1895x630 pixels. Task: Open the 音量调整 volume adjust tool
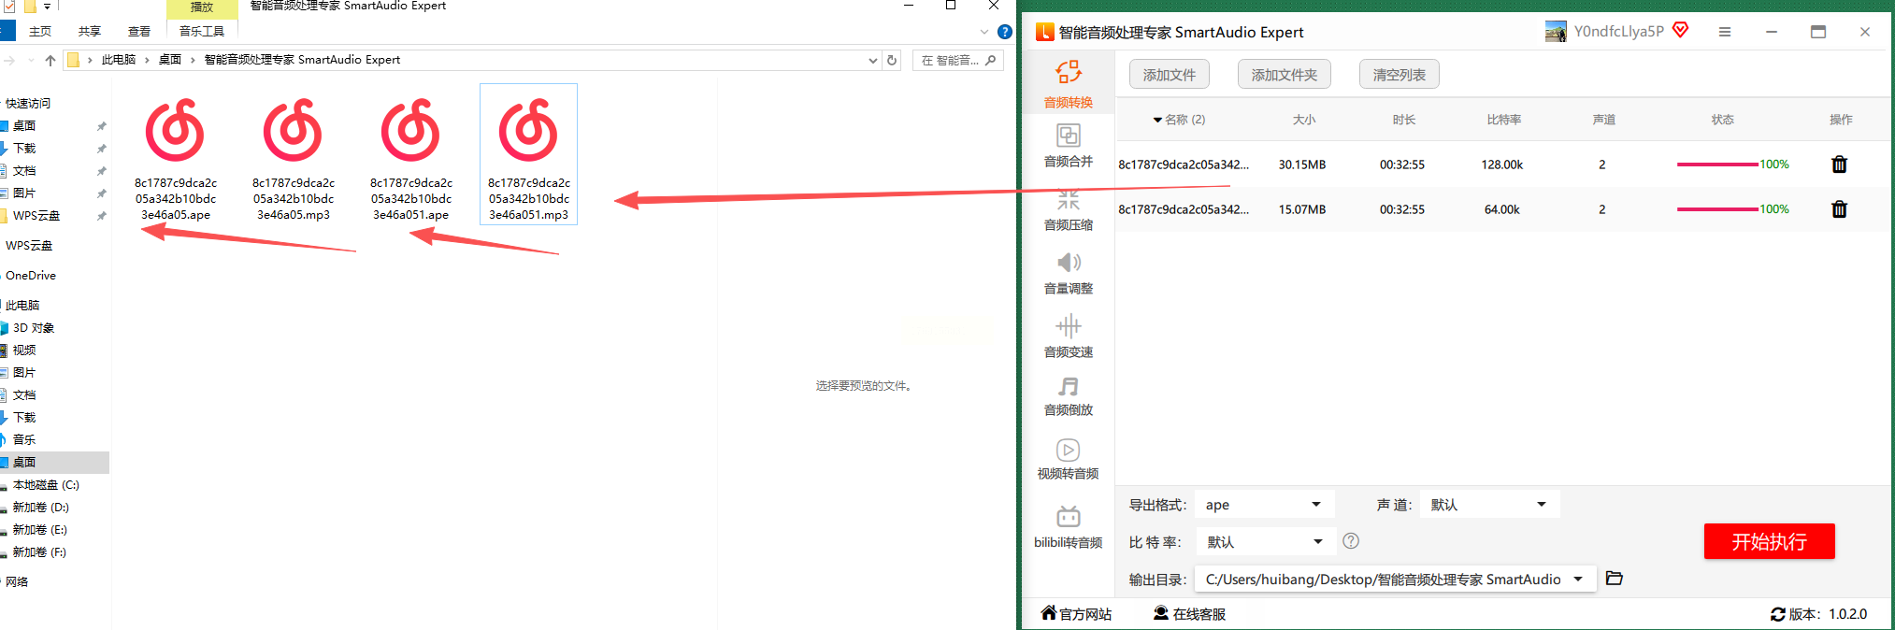[x=1068, y=273]
